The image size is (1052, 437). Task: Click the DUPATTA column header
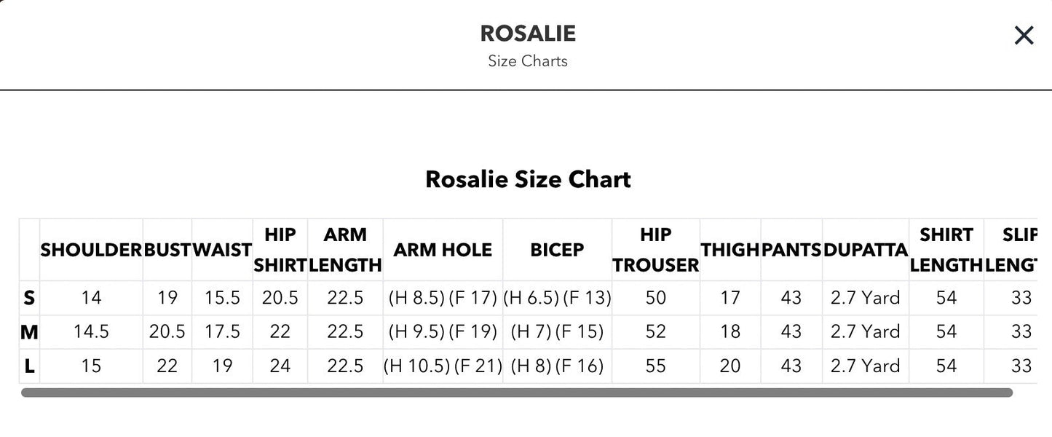click(x=865, y=249)
